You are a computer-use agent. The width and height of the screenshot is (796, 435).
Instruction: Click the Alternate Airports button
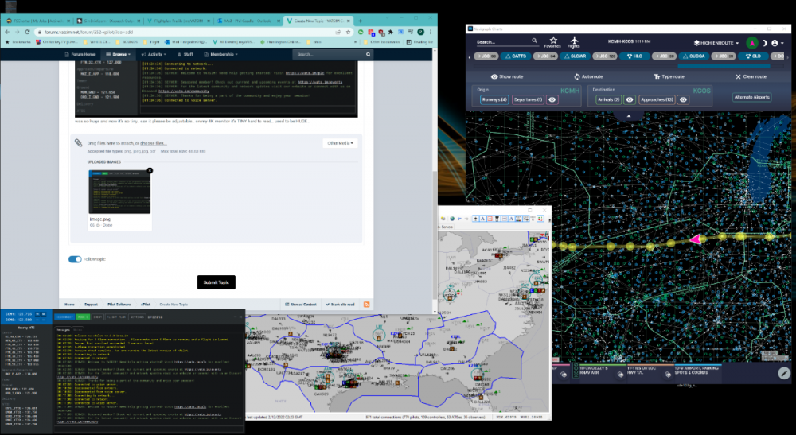(x=752, y=97)
